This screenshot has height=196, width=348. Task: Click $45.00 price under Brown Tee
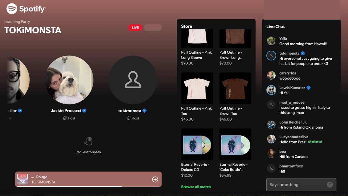tap(226, 119)
